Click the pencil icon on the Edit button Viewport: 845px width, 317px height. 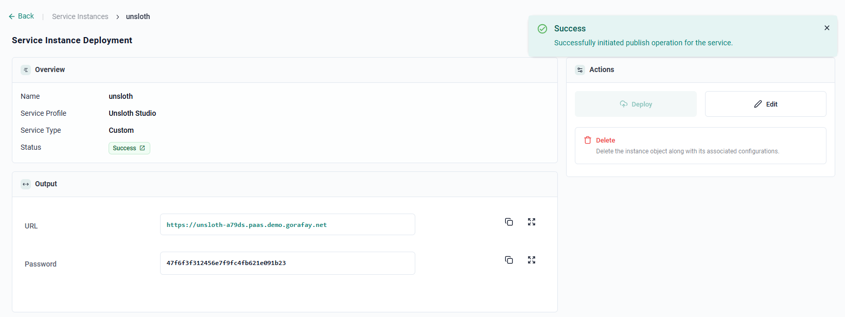758,104
